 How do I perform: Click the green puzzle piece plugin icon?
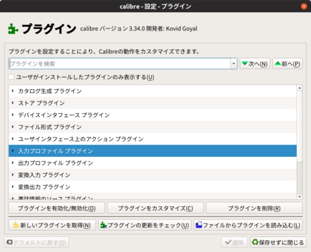pyautogui.click(x=13, y=29)
